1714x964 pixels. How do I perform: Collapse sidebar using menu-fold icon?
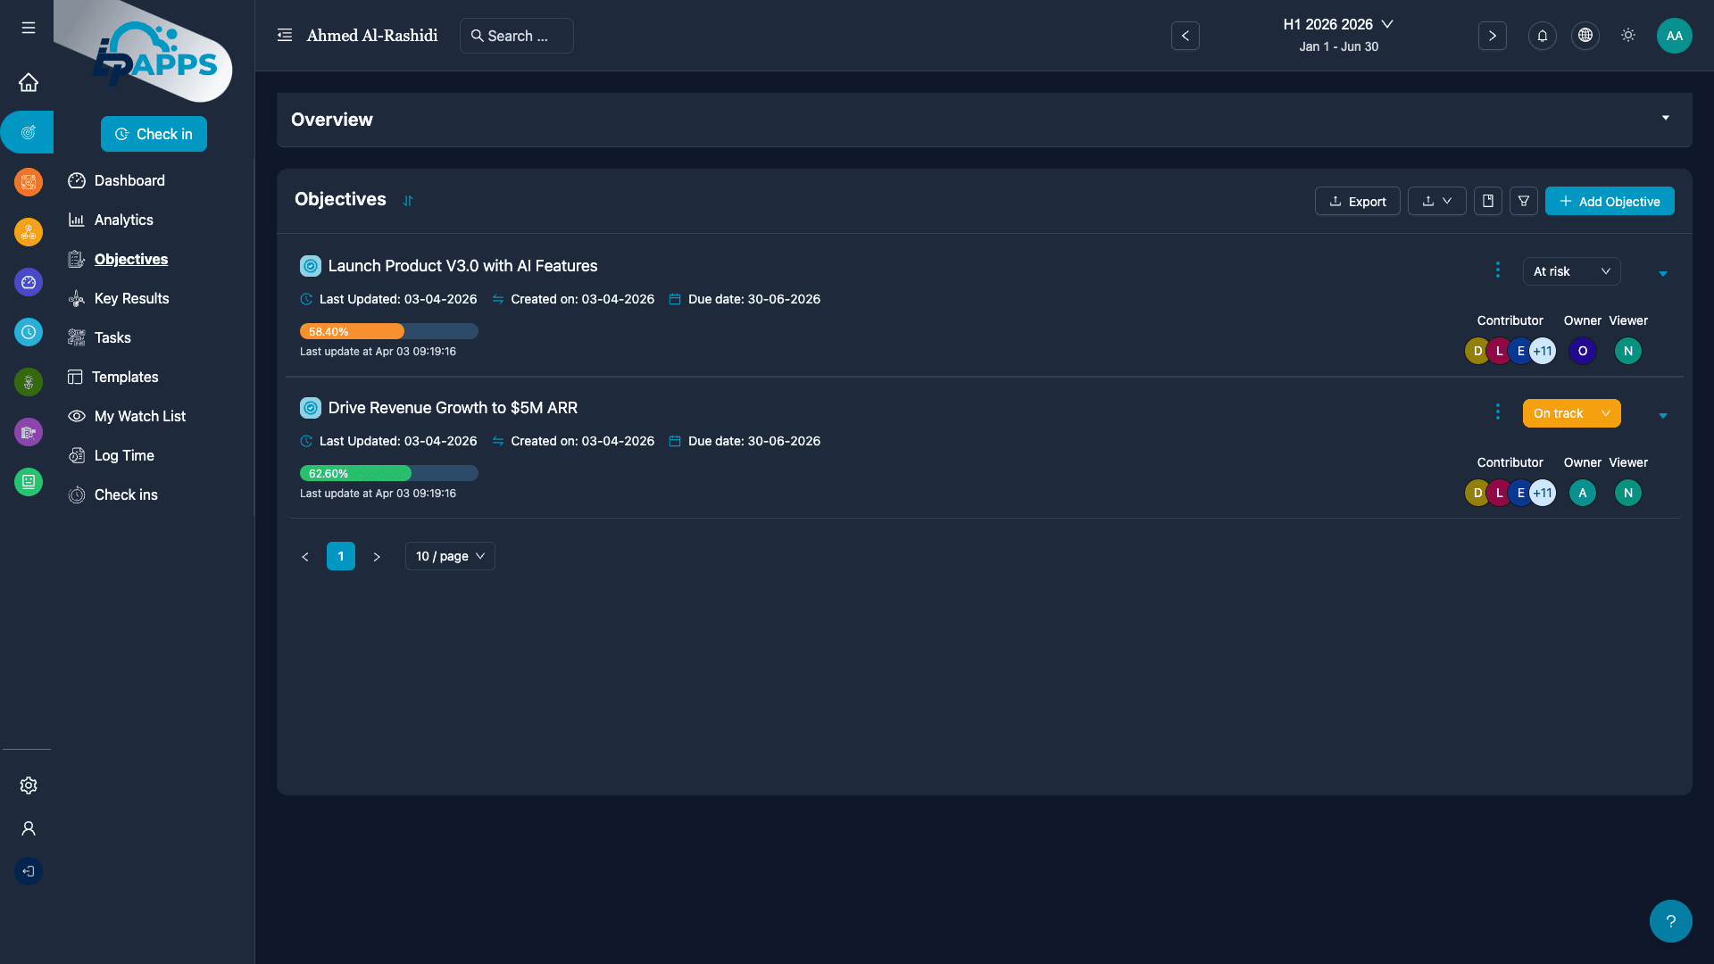[x=285, y=36]
